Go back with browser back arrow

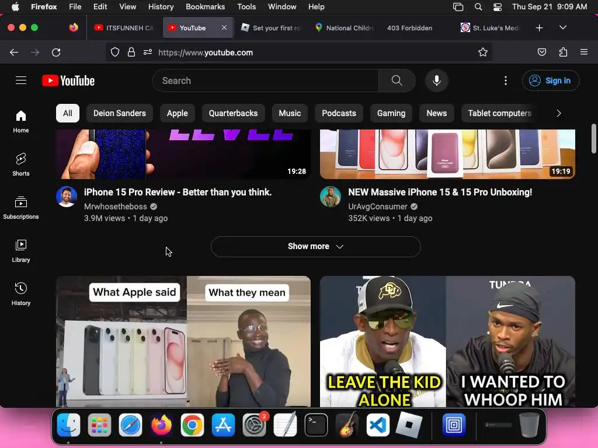click(14, 52)
